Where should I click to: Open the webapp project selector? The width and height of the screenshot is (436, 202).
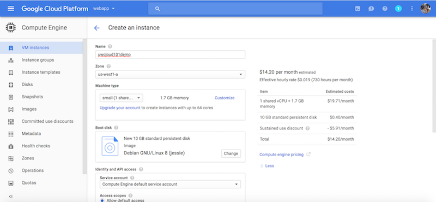[x=104, y=9]
